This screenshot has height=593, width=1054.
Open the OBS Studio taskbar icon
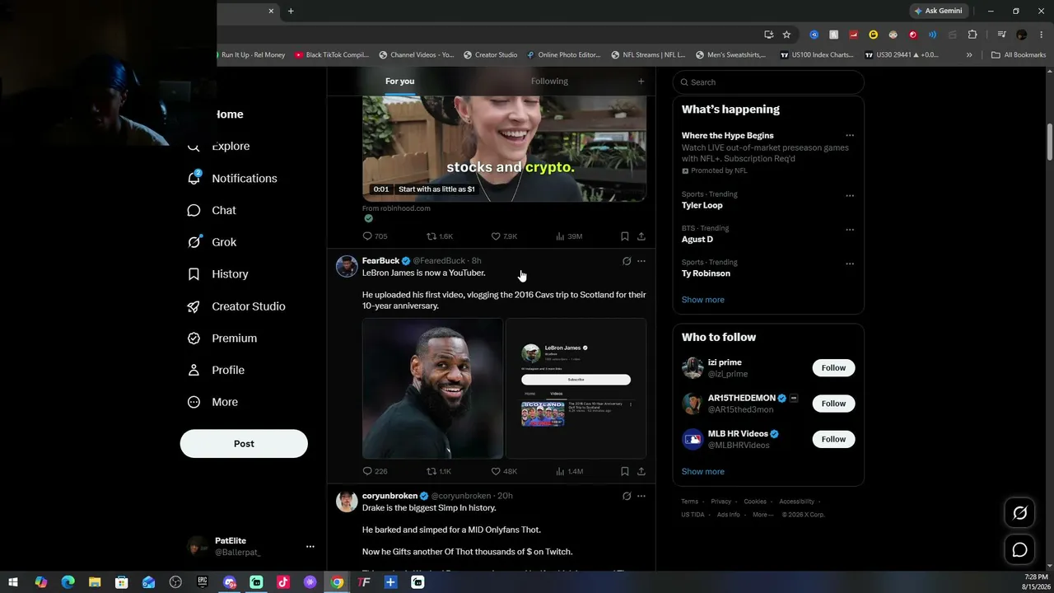click(175, 582)
